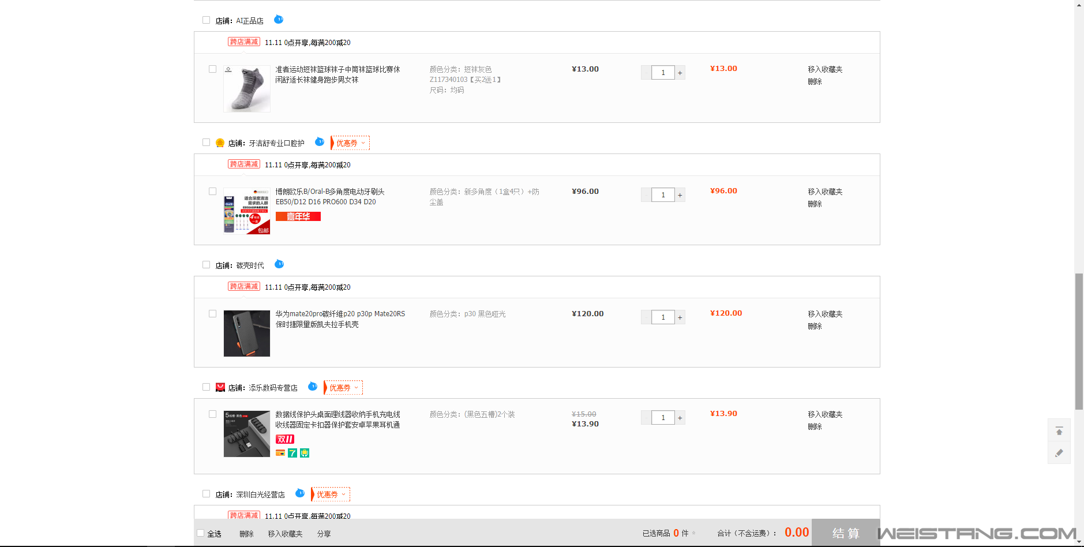Image resolution: width=1084 pixels, height=547 pixels.
Task: Open chat icon for 牙洁舒专业口腔护 shop
Action: (x=320, y=142)
